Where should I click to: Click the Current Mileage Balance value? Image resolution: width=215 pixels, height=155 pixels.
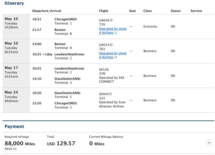point(97,144)
